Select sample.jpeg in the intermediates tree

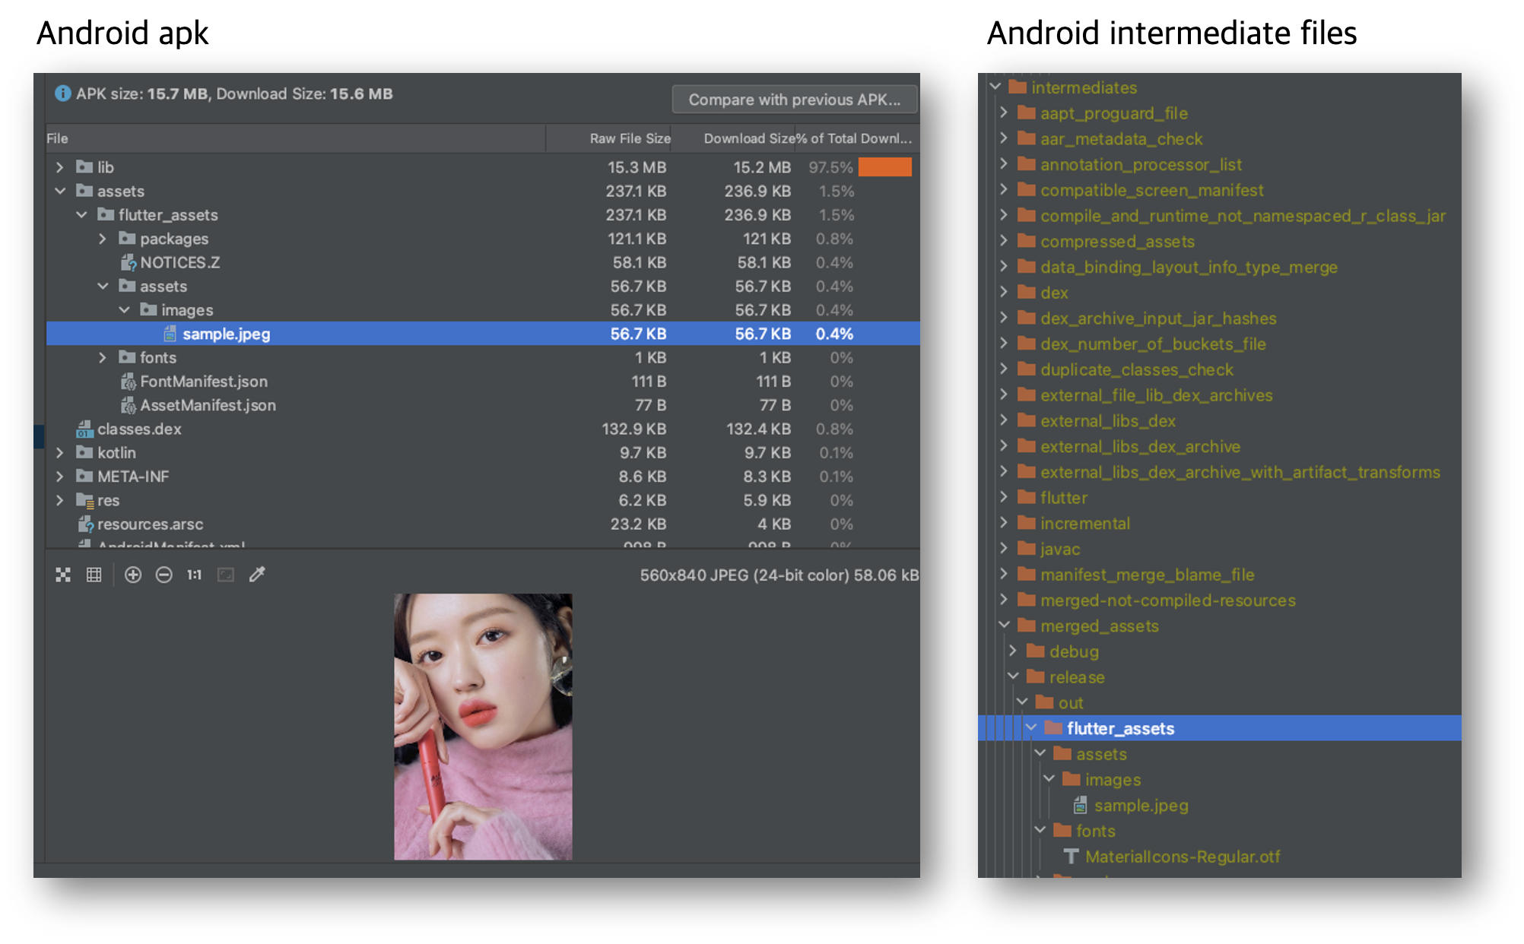1140,806
